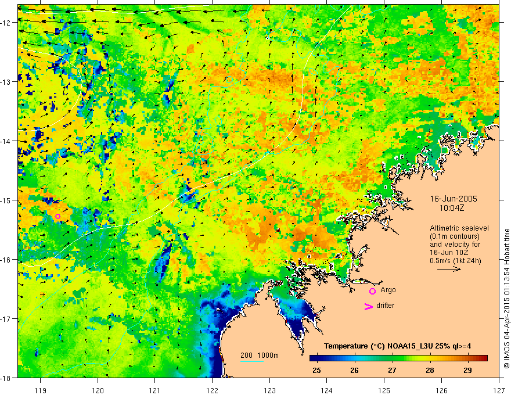
Task: Click the magenta drifter arrowhead symbol in the legend
Action: [x=368, y=306]
